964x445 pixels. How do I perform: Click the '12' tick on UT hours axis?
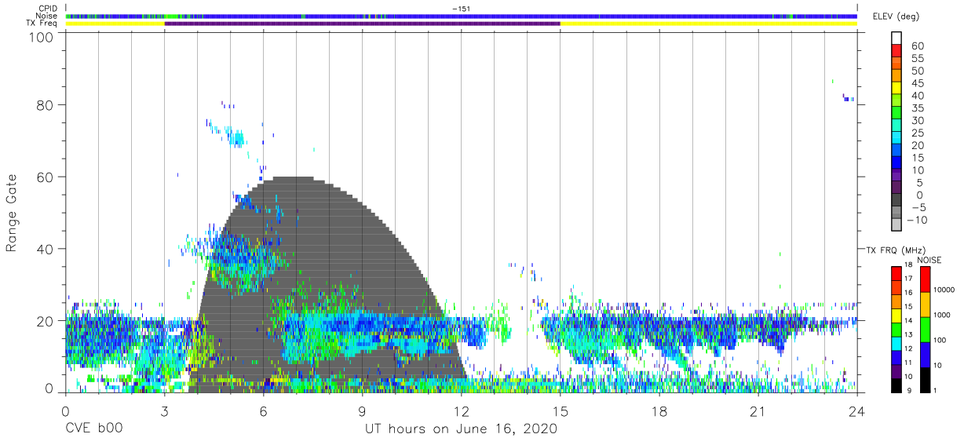tap(462, 412)
